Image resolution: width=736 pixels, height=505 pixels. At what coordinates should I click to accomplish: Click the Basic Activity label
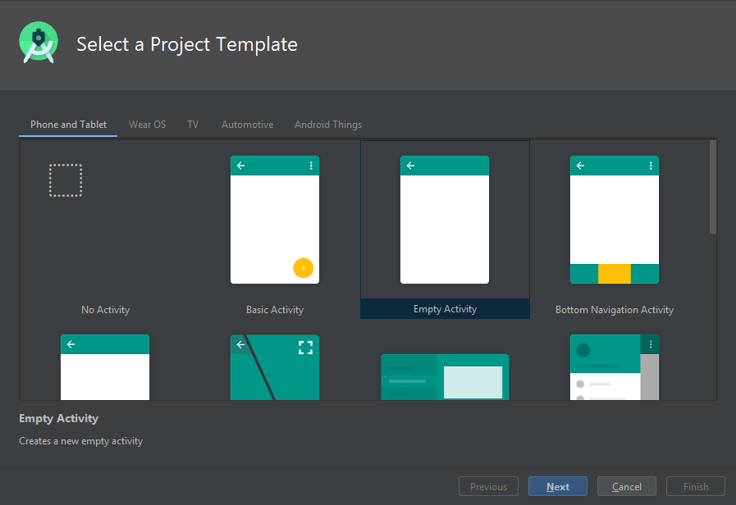pos(275,310)
